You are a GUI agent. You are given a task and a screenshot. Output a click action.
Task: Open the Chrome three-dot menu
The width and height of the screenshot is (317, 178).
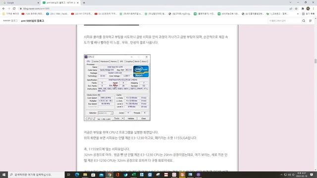[314, 9]
